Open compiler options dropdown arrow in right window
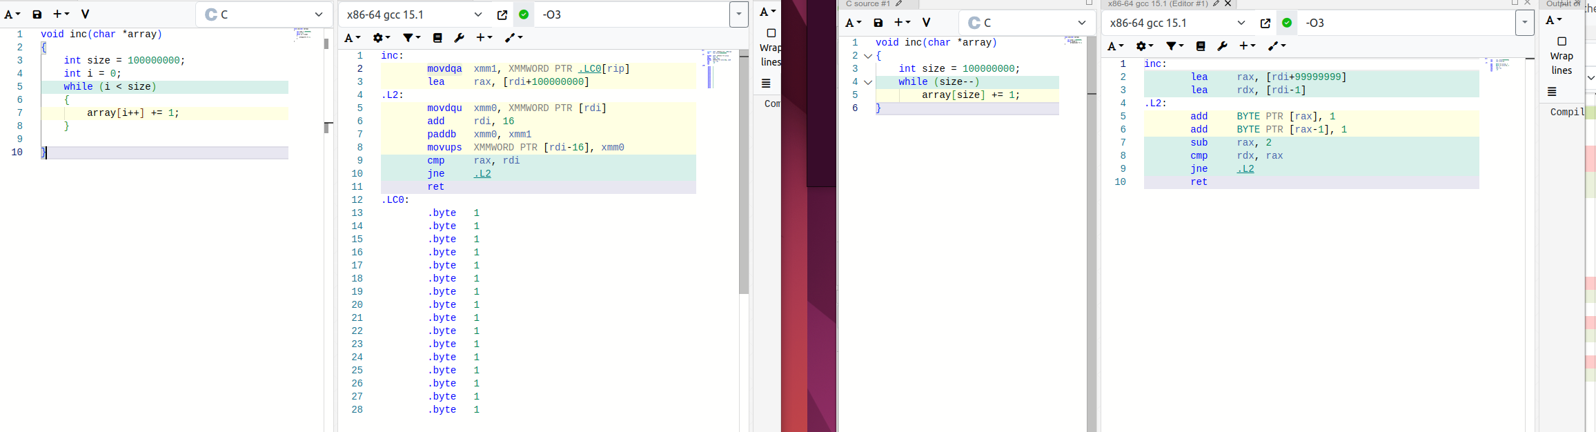 1524,23
